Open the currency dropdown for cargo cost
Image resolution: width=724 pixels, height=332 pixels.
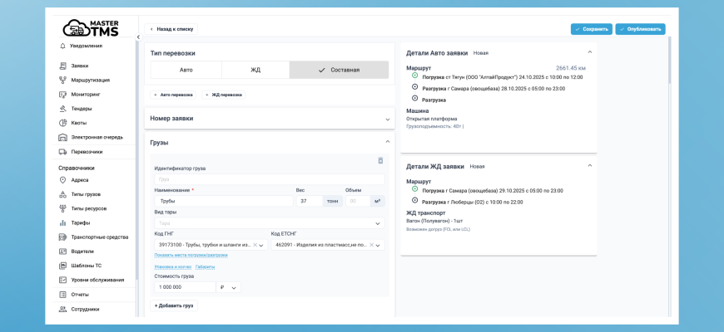click(229, 287)
